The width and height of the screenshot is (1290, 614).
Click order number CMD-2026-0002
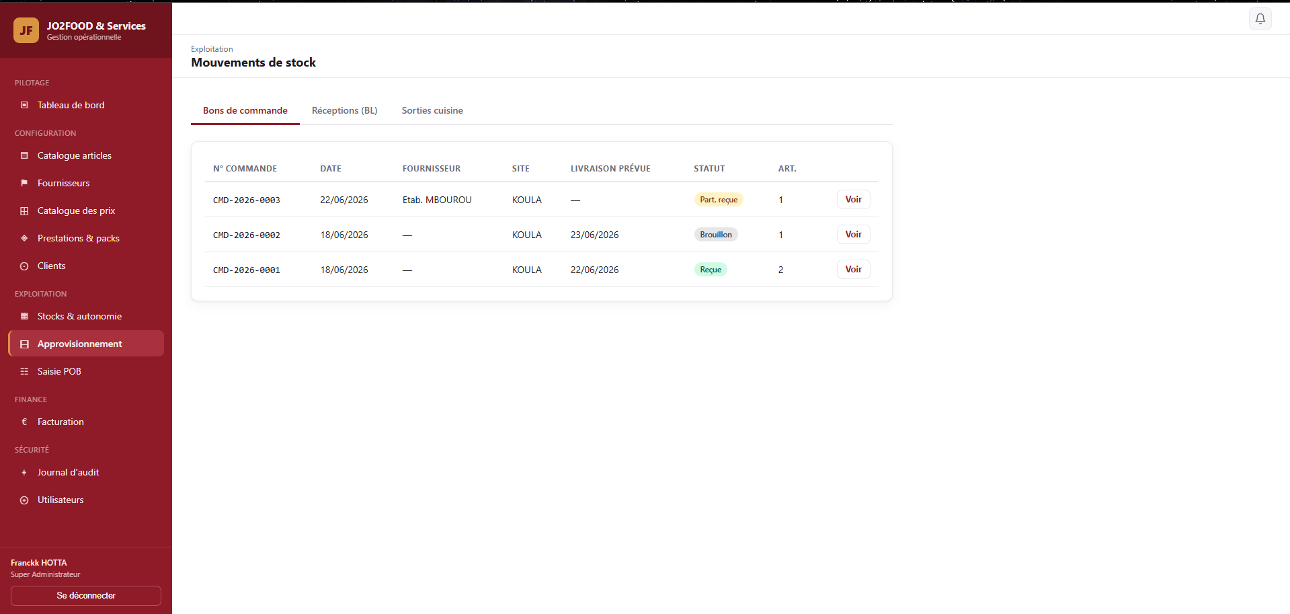(x=247, y=235)
